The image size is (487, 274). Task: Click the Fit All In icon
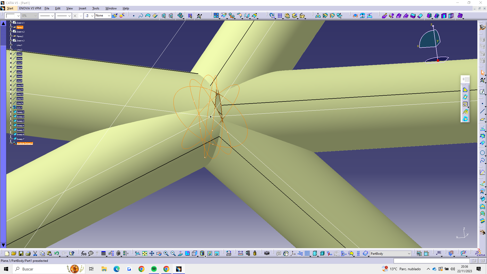tap(145, 253)
